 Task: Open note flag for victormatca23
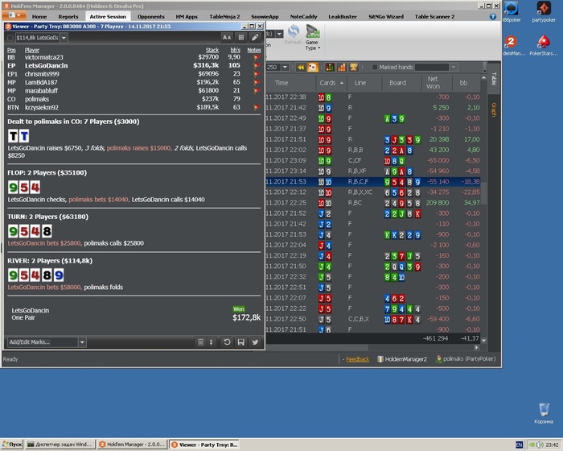pyautogui.click(x=257, y=57)
